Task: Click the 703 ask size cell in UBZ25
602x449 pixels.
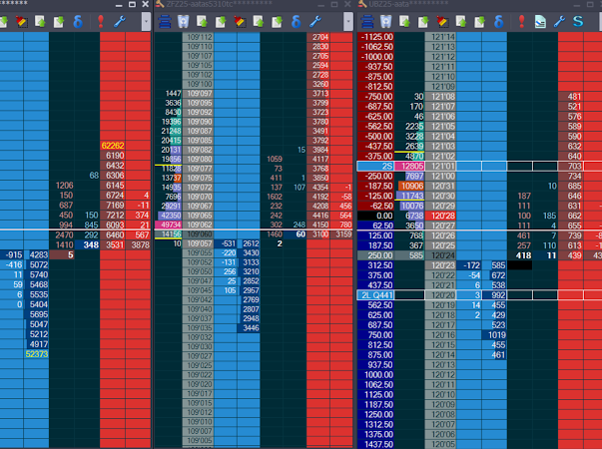Action: (x=570, y=167)
